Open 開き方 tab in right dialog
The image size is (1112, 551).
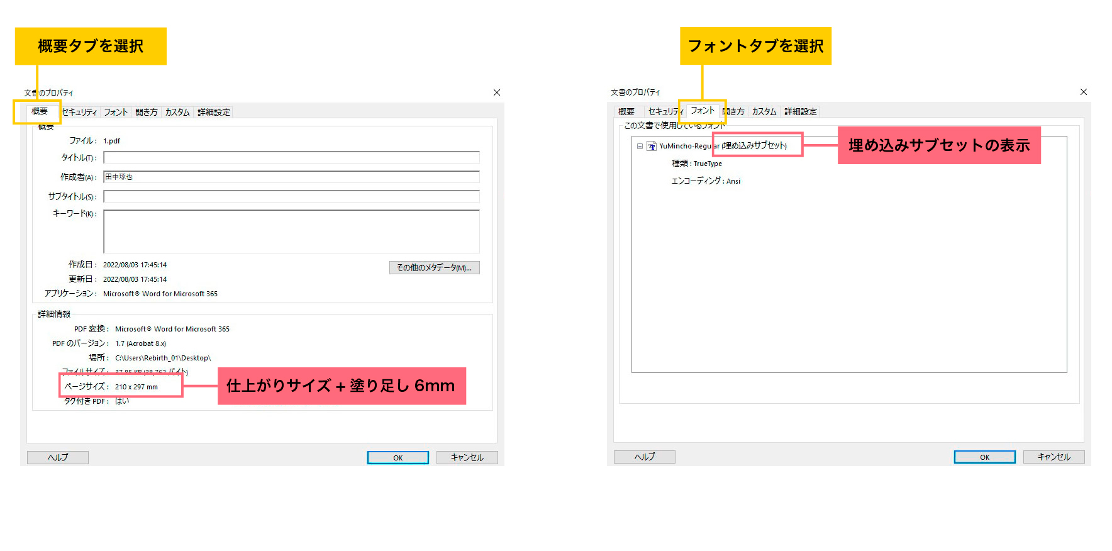tap(733, 111)
